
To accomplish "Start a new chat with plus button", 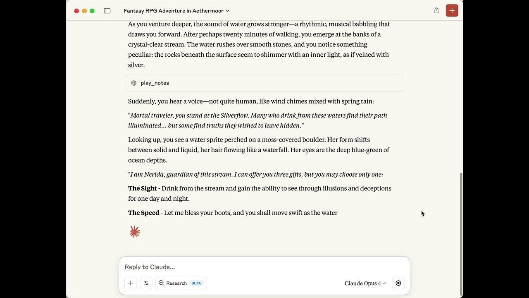I will click(x=452, y=11).
